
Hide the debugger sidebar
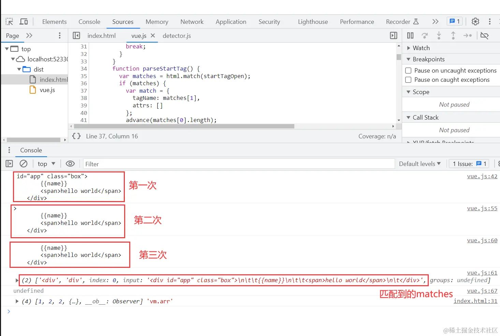point(394,35)
